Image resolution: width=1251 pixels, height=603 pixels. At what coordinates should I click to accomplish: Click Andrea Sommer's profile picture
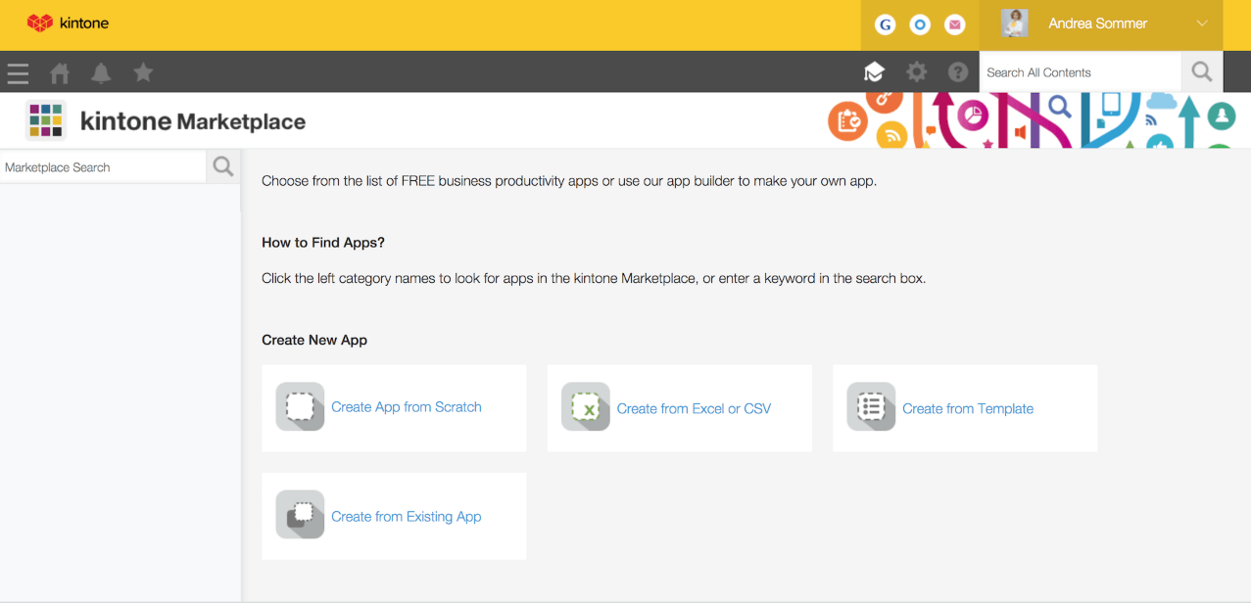pyautogui.click(x=1015, y=23)
